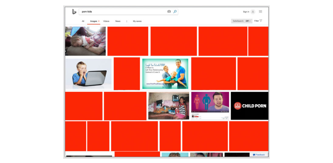Click the Feedback speech bubble icon
Viewport: 333px width, 163px height.
click(x=254, y=155)
